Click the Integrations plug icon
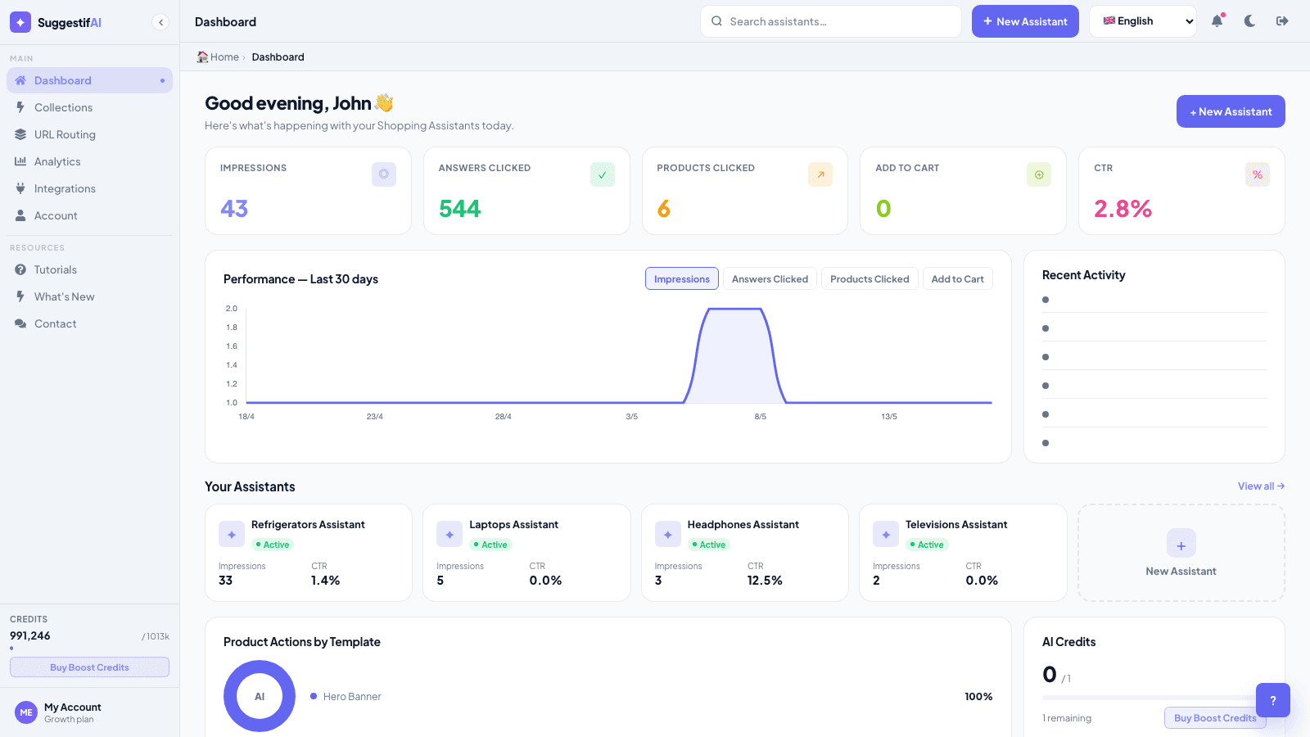This screenshot has height=737, width=1310. [20, 188]
